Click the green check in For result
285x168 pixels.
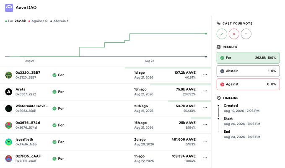click(x=222, y=58)
